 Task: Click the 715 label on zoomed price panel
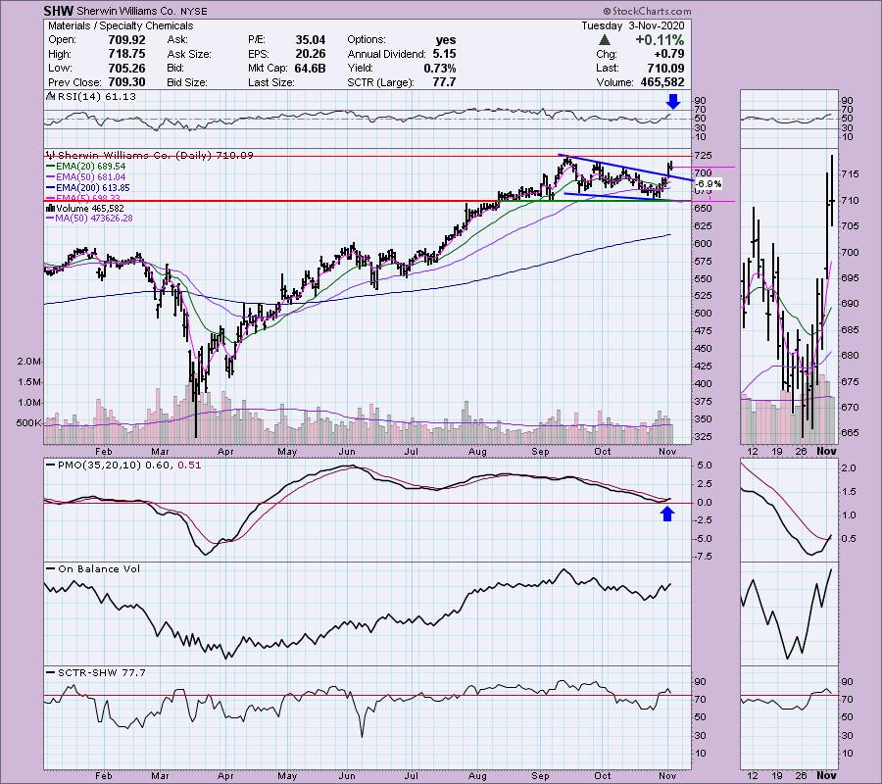851,174
